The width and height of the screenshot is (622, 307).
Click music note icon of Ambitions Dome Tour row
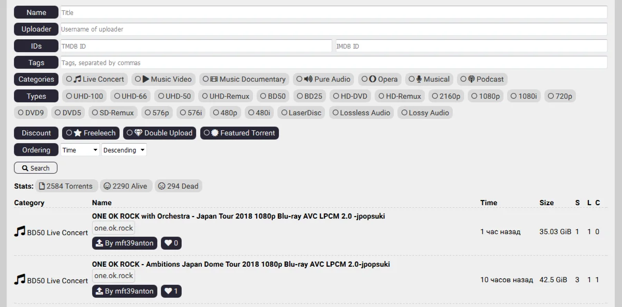coord(20,279)
